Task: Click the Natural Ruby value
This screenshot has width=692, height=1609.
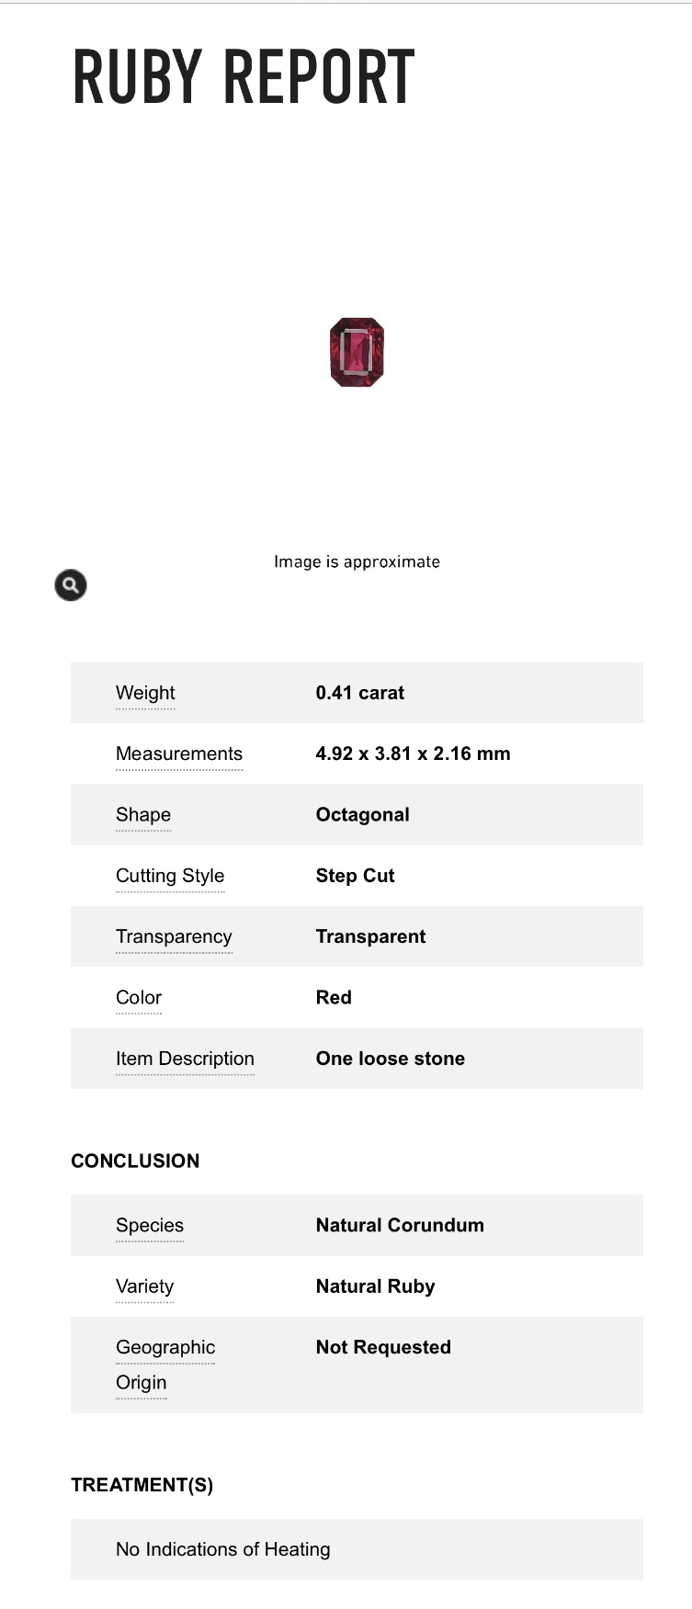Action: point(376,1286)
